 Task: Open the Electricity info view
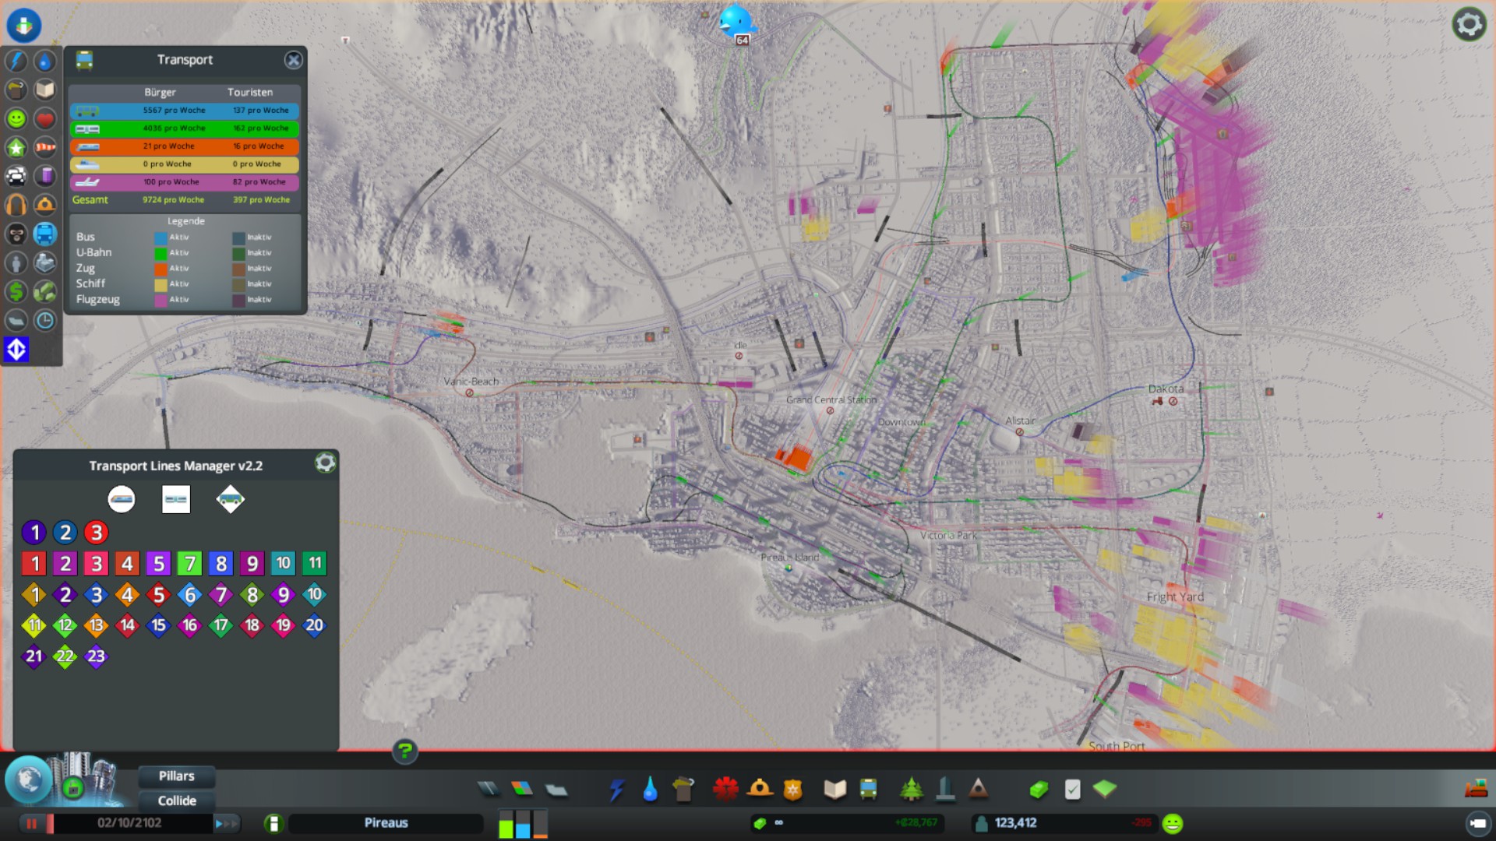(x=16, y=61)
